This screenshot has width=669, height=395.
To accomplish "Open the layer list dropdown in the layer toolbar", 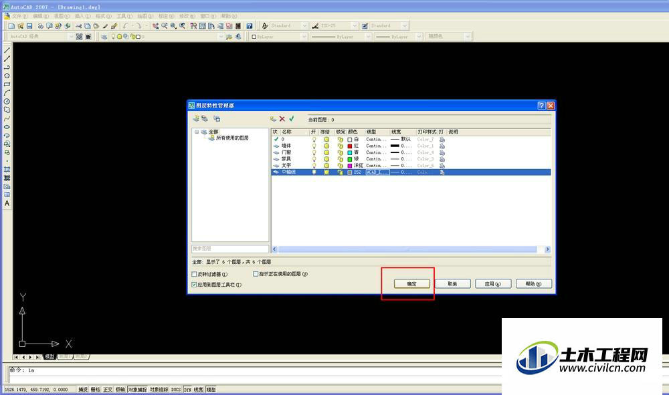I will click(x=221, y=37).
